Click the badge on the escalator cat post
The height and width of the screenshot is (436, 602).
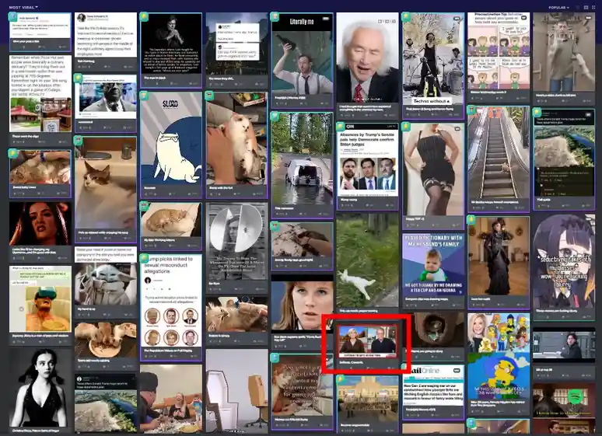471,110
